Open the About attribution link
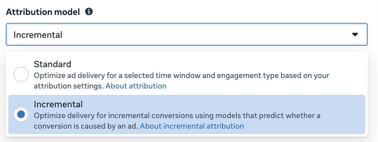Image resolution: width=378 pixels, height=142 pixels. click(x=136, y=86)
